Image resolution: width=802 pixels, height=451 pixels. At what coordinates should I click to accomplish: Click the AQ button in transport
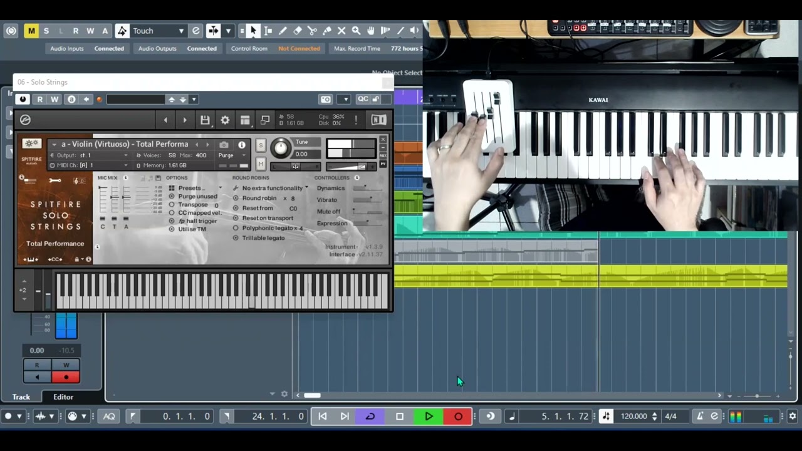point(109,416)
